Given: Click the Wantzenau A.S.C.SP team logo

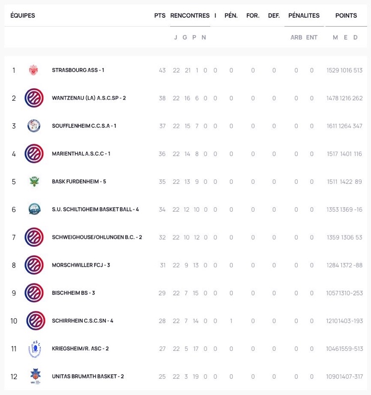Looking at the screenshot, I should [34, 98].
